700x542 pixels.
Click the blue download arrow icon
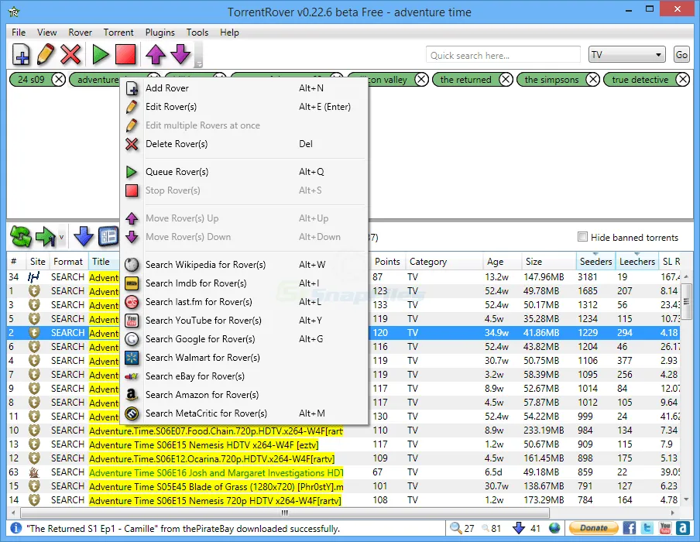[84, 236]
